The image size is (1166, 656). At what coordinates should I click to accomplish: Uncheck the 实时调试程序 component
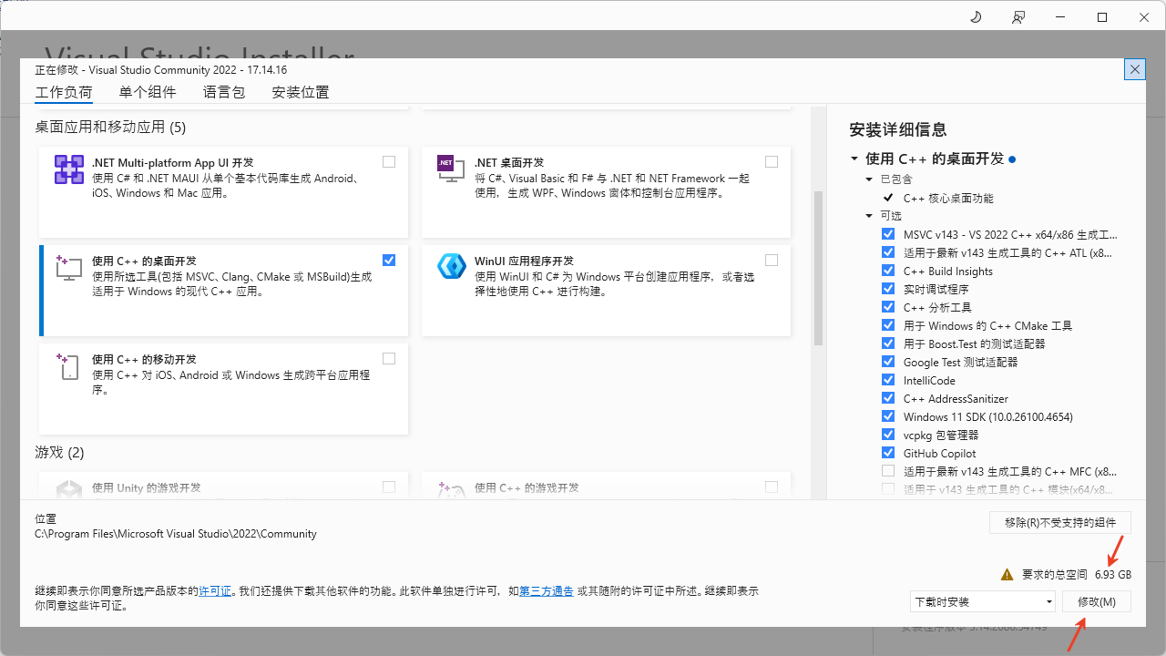[x=888, y=289]
